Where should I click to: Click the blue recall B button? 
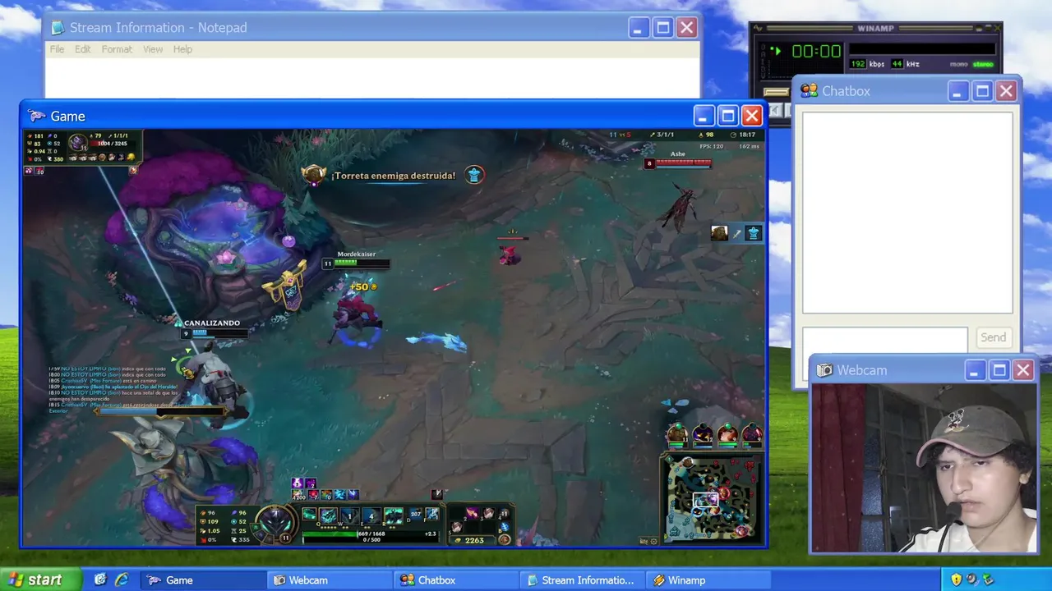tap(504, 526)
